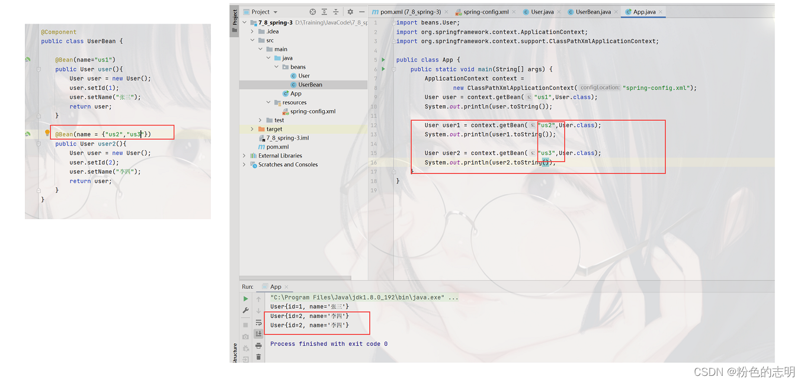The width and height of the screenshot is (804, 383).
Task: Select 7_8_spring-3.iml file in tree
Action: (x=283, y=138)
